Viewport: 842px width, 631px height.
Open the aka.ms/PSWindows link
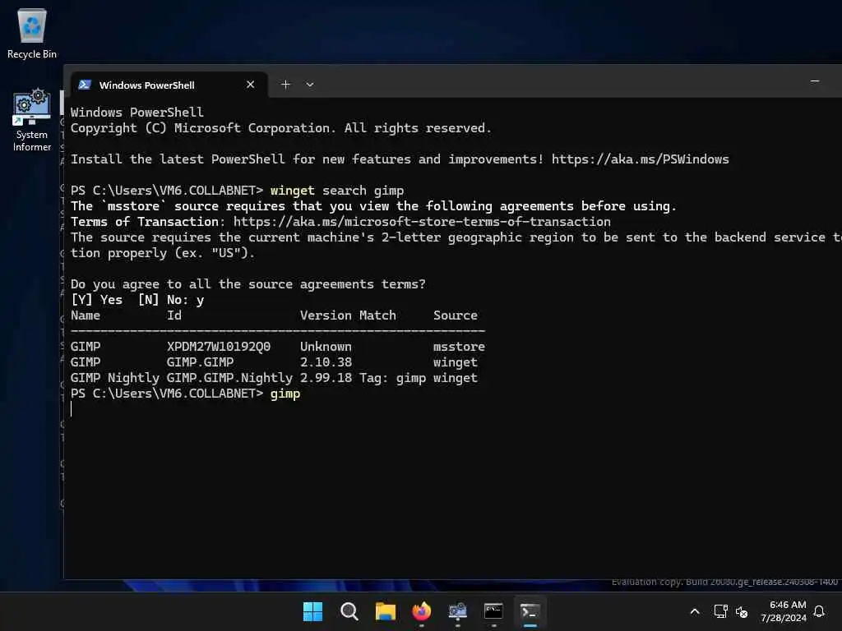click(x=640, y=159)
